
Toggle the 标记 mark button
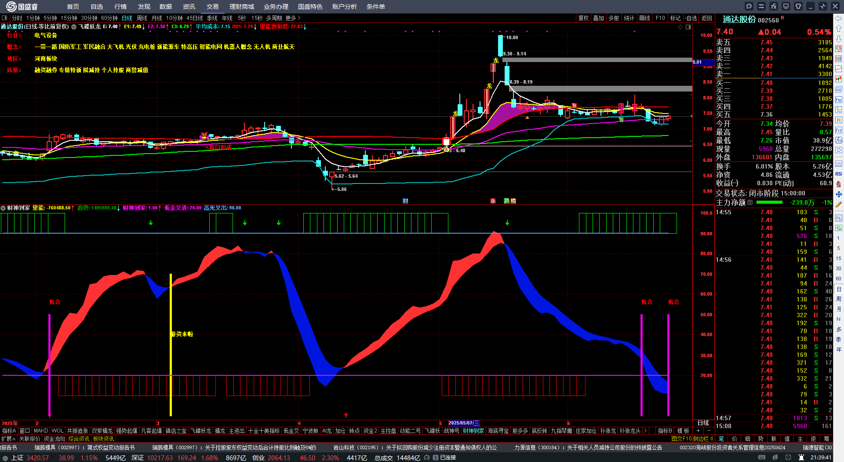[675, 18]
